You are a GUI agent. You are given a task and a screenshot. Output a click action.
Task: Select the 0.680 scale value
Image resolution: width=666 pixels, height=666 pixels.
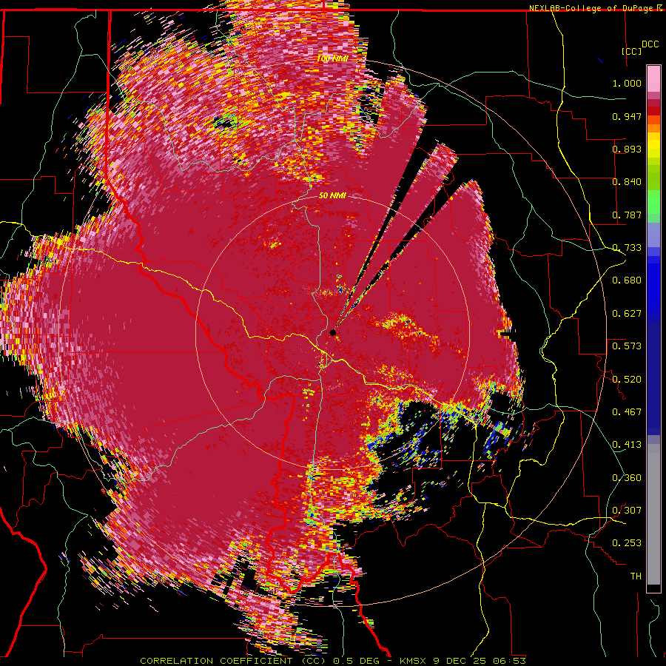click(627, 280)
